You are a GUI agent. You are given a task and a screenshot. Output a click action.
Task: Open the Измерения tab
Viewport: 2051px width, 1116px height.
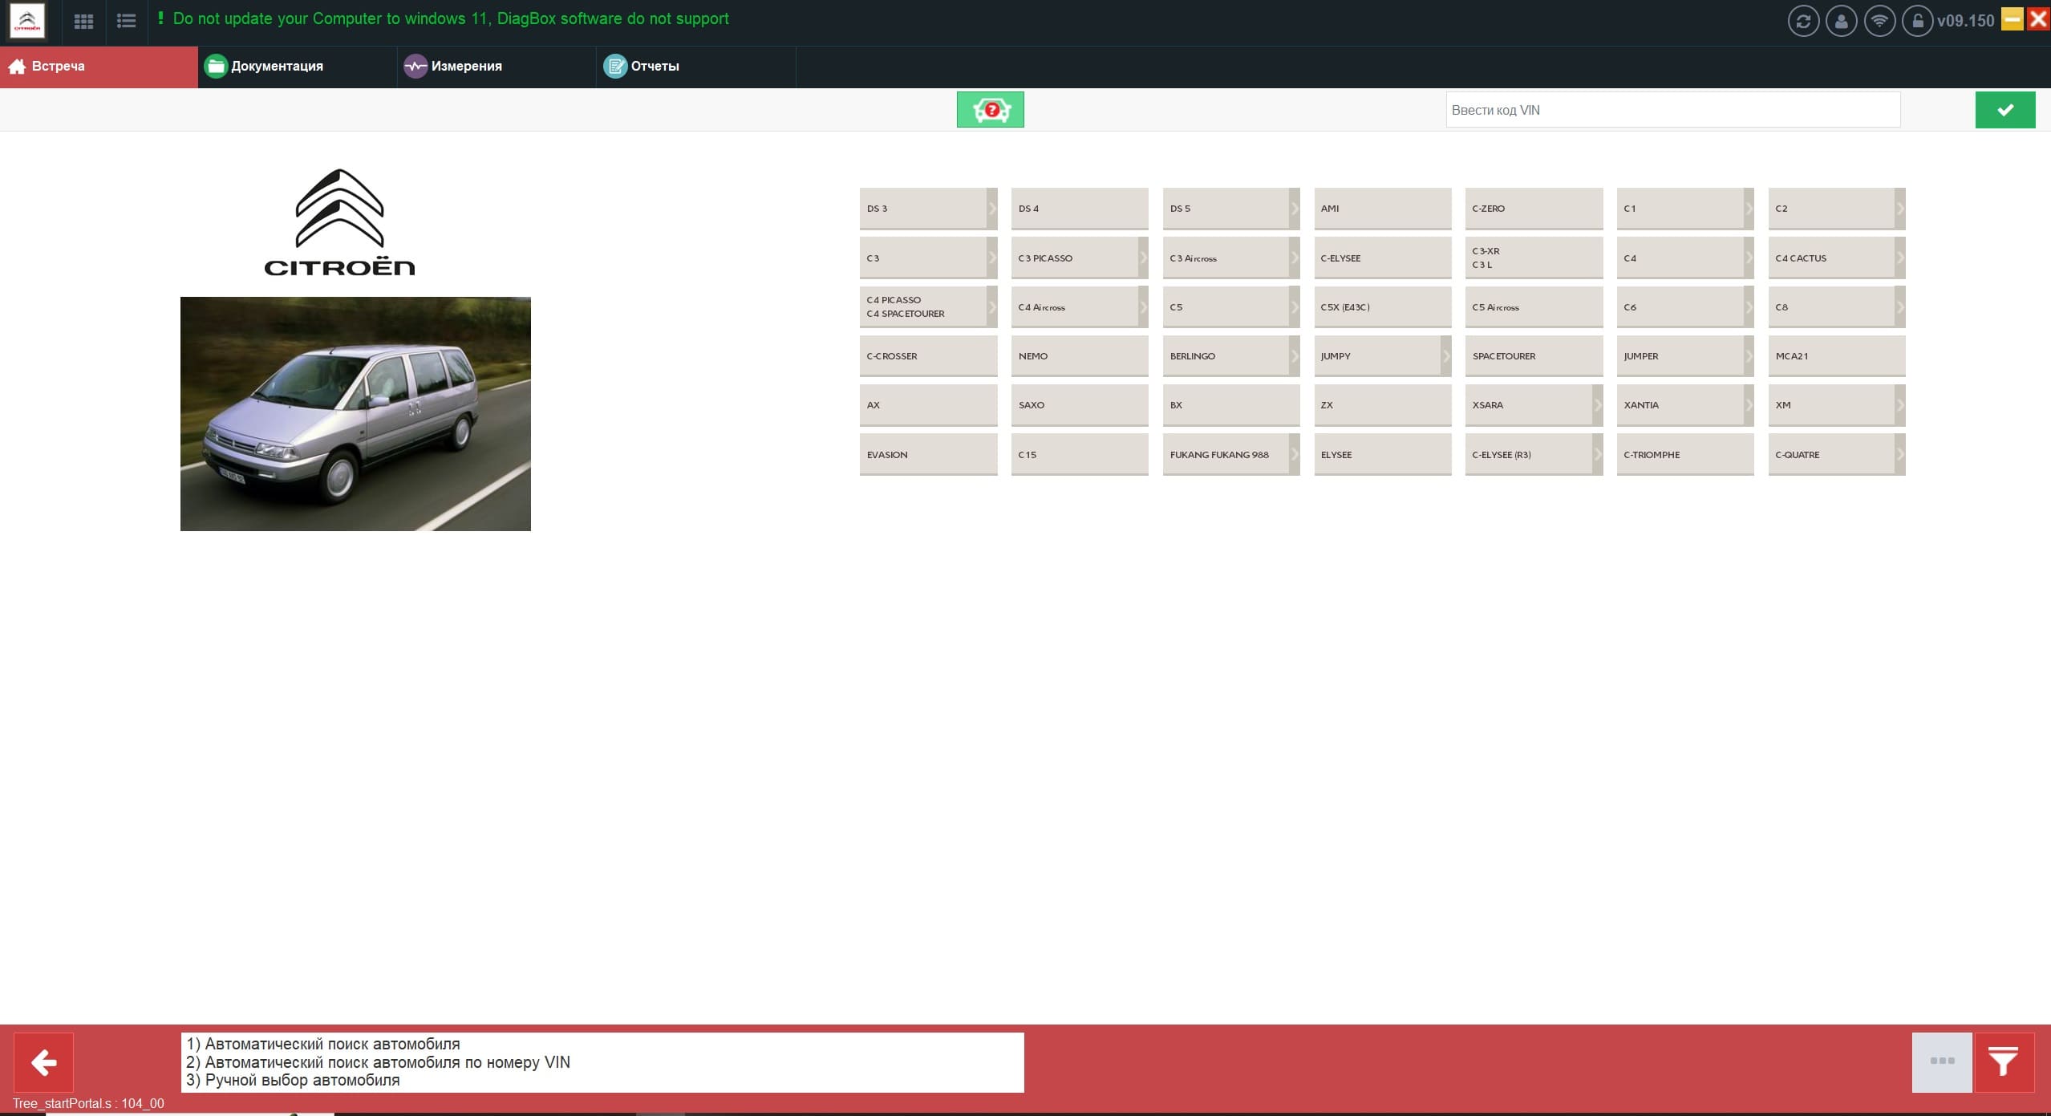[x=466, y=67]
